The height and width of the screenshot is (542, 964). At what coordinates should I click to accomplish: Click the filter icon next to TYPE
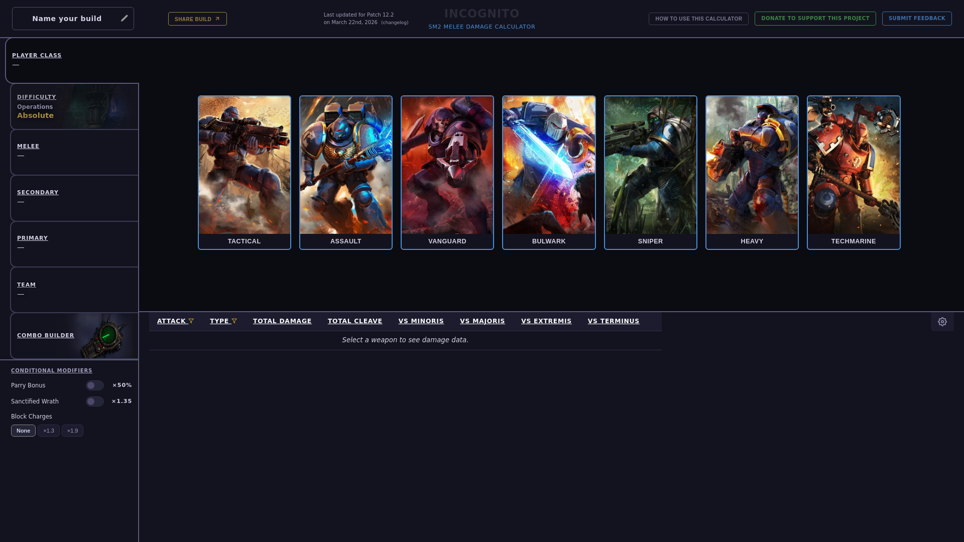pos(234,321)
